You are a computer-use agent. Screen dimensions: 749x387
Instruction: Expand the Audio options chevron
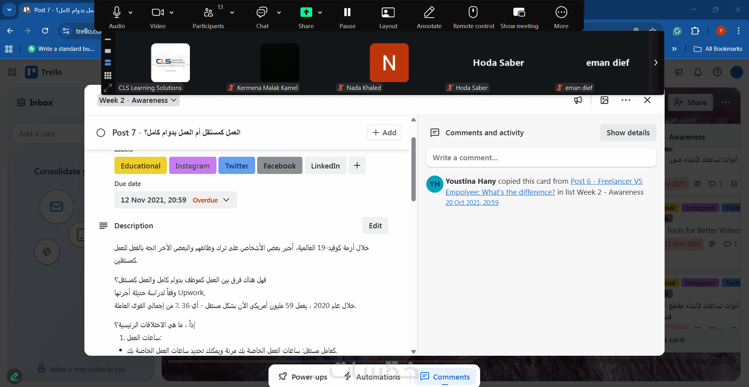tap(130, 13)
